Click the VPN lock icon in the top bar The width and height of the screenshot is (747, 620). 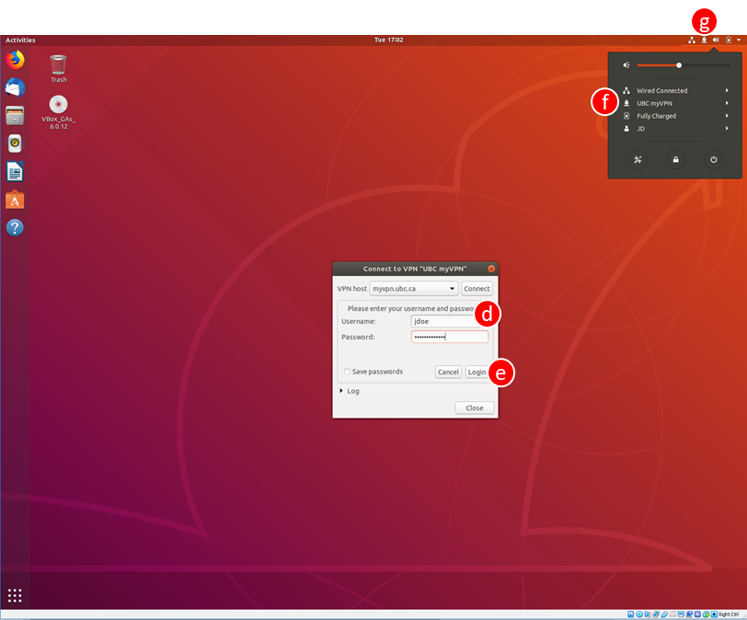pyautogui.click(x=704, y=40)
